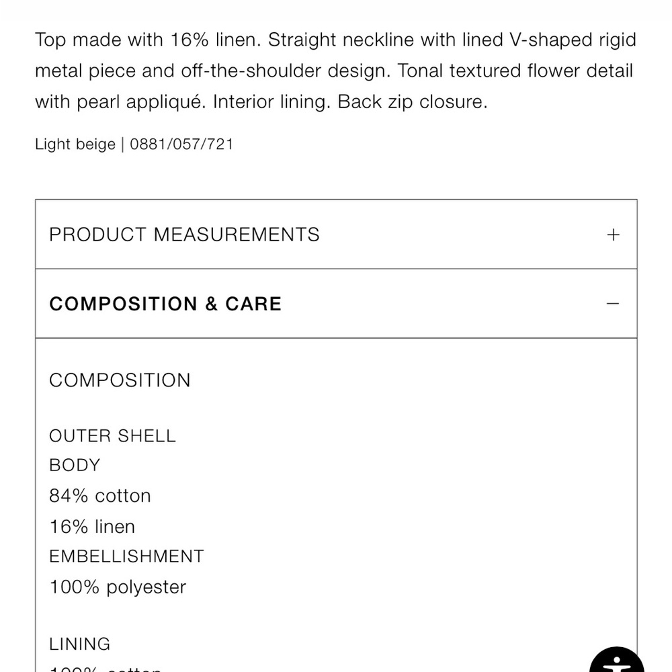Open the accessibility widget icon
672x672 pixels.
coord(616,660)
